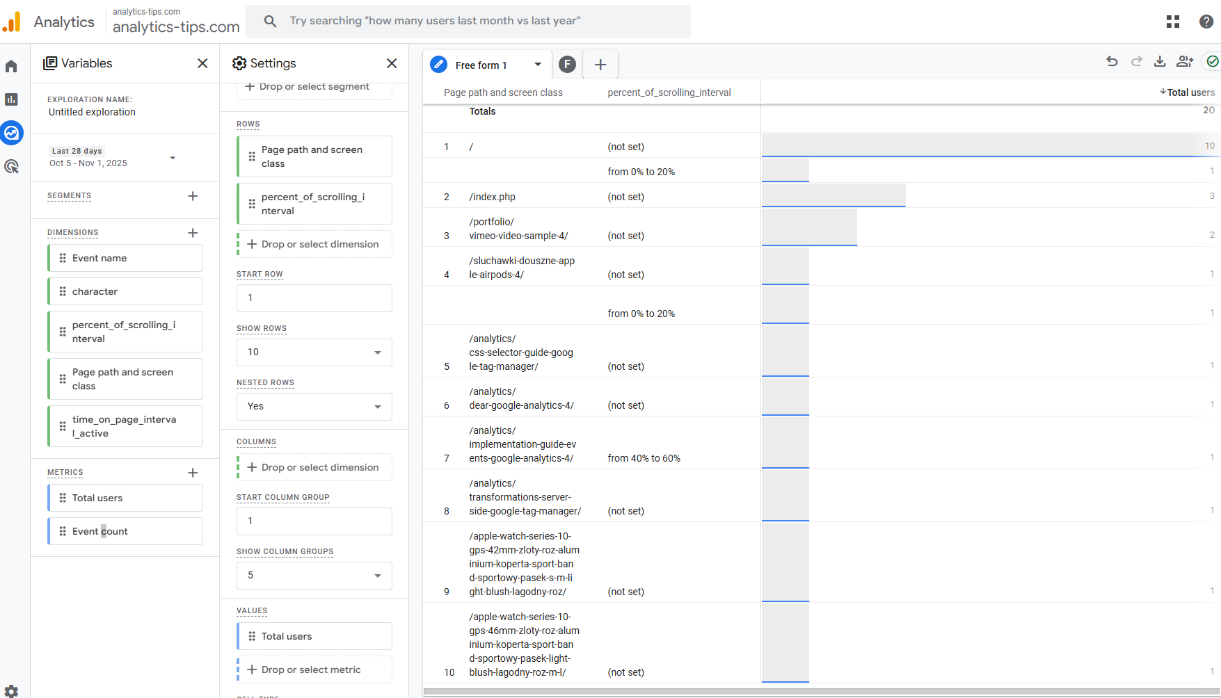Click the Start row input field
Screen dimensions: 1221x698
point(314,298)
